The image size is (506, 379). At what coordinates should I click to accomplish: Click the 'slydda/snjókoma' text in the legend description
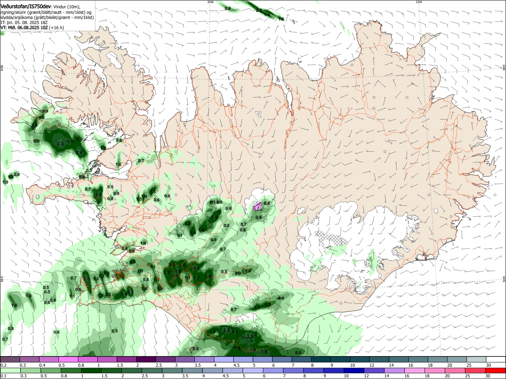[x=16, y=17]
